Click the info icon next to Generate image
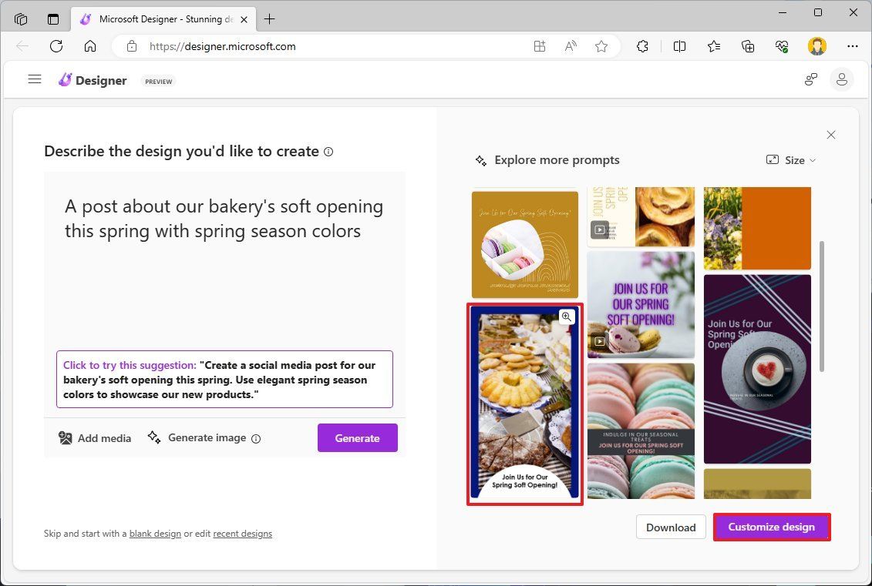872x586 pixels. (x=255, y=438)
